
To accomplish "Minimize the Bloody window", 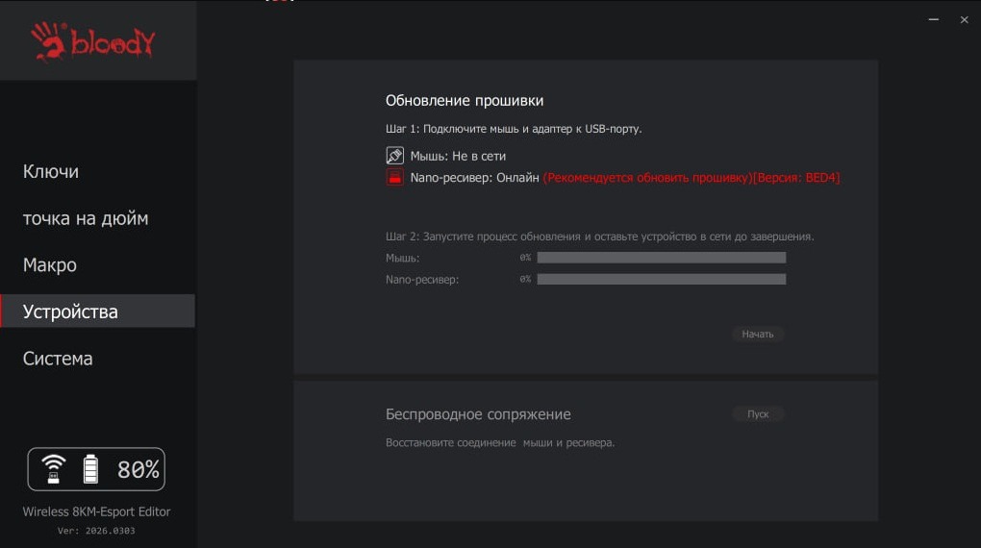I will (934, 20).
